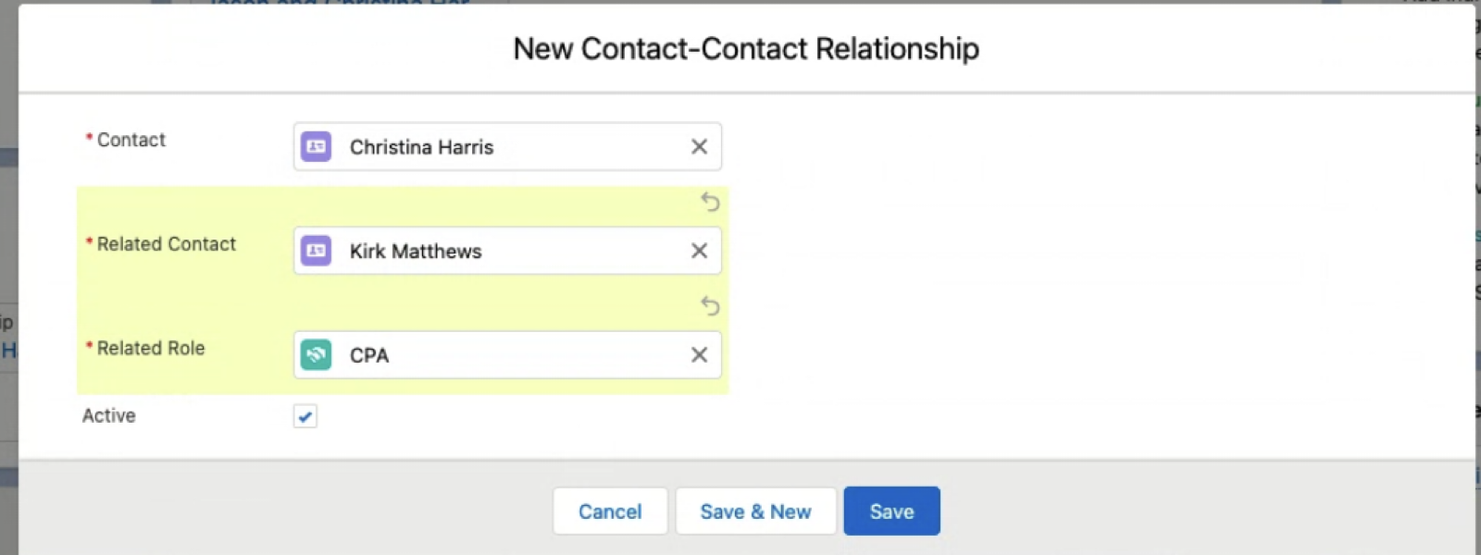Click the Contact field label

[131, 140]
